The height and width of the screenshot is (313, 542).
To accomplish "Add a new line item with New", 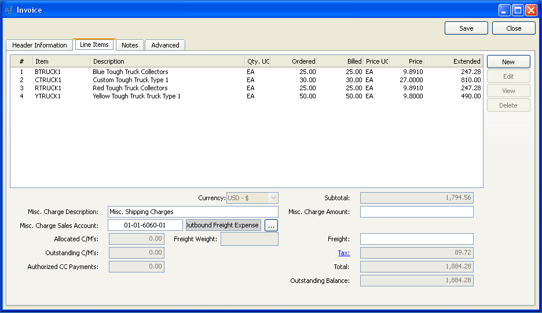I will coord(508,62).
